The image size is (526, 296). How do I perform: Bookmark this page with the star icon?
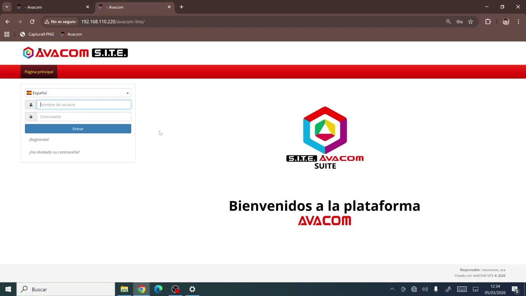pyautogui.click(x=471, y=22)
